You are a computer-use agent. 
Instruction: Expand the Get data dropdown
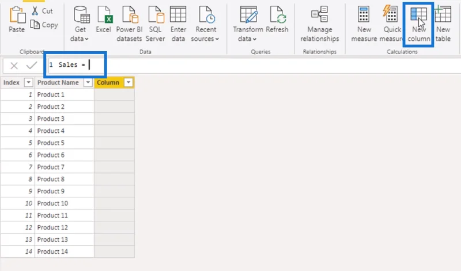[x=87, y=39]
